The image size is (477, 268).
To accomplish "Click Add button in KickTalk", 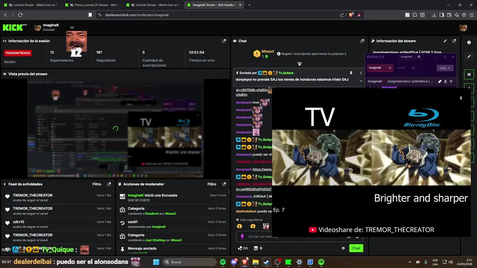I will pos(445,68).
